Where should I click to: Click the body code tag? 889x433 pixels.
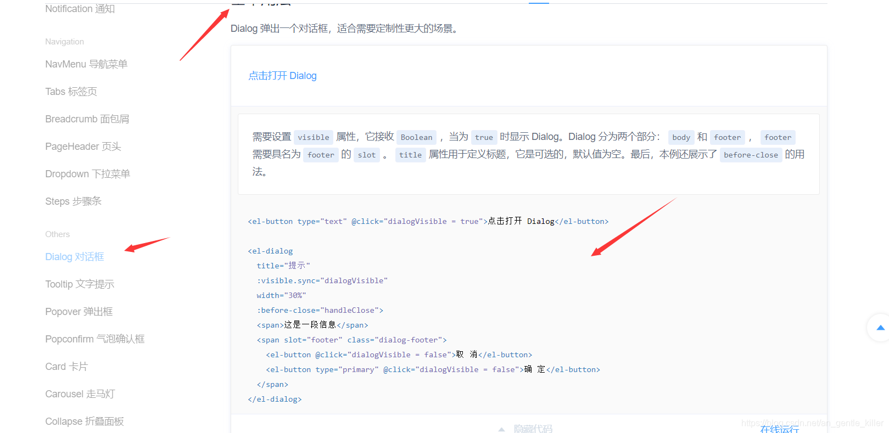click(x=681, y=137)
